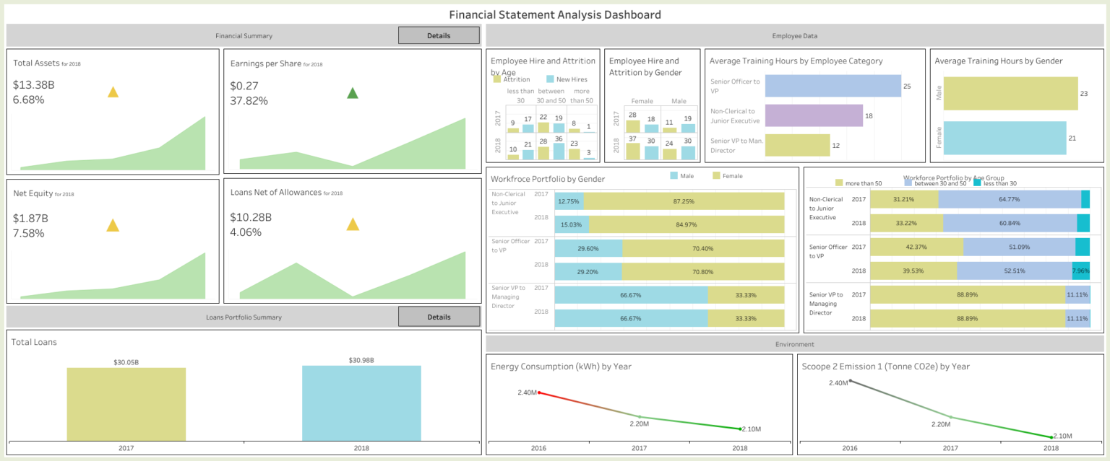This screenshot has width=1110, height=461.
Task: Select the 'less than 30' legend swatch
Action: [978, 183]
